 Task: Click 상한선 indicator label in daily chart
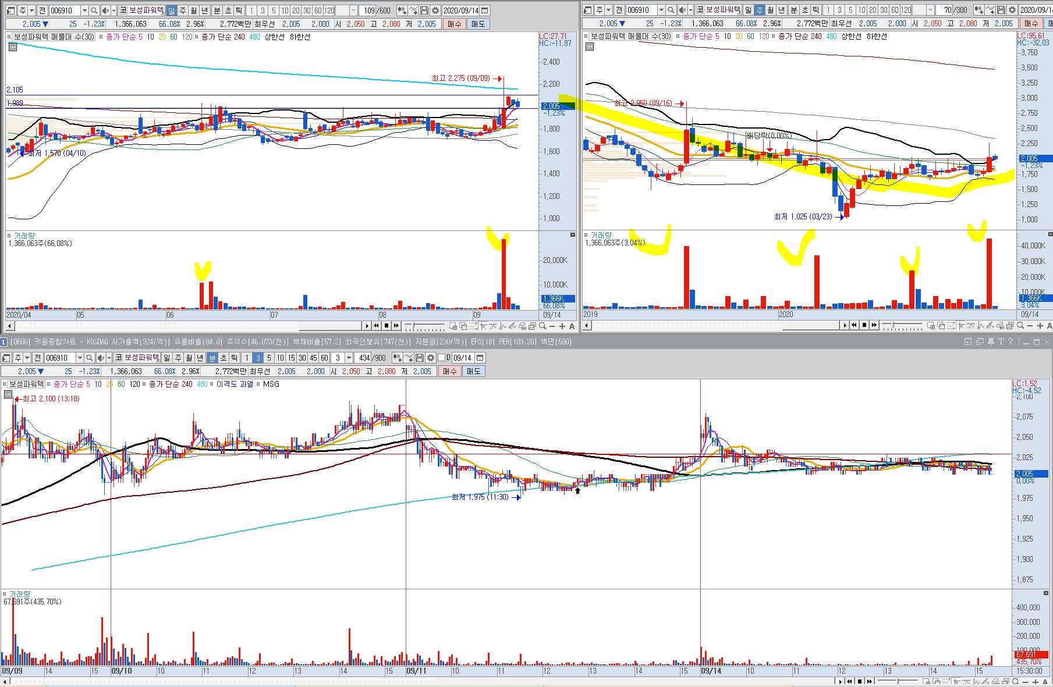[274, 37]
